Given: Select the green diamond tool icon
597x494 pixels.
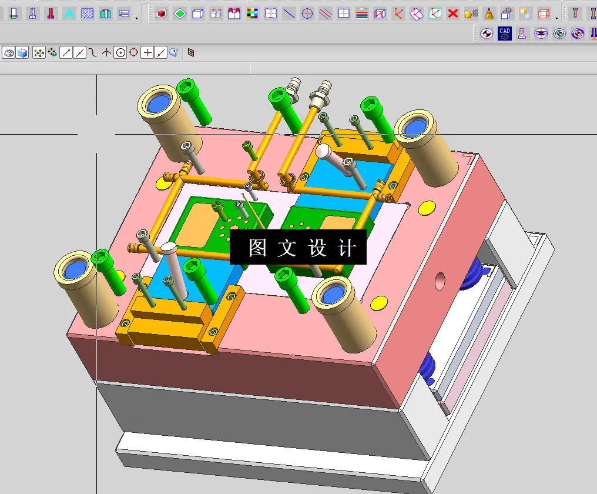Looking at the screenshot, I should point(180,12).
